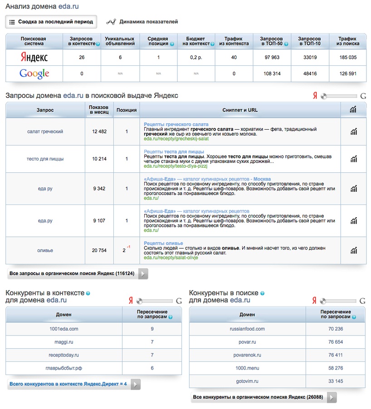This screenshot has width=371, height=409.
Task: Click help icon beside Конкуренты в контексте heading
Action: 88,293
